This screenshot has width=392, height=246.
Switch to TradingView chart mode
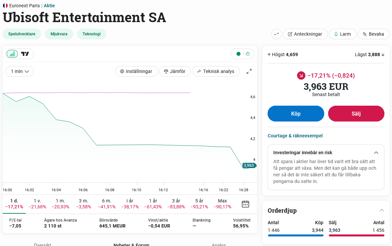[25, 54]
